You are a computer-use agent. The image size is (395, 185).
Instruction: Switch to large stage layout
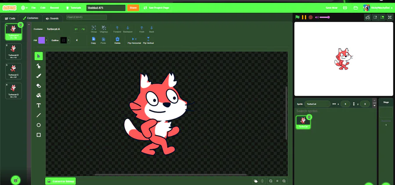click(x=382, y=18)
